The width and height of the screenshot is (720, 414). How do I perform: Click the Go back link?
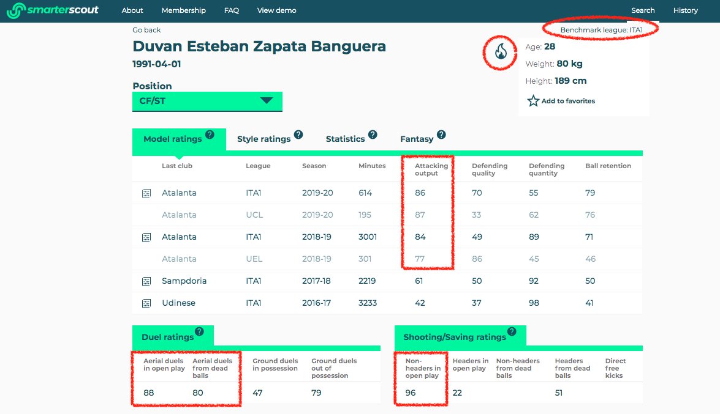pos(146,30)
